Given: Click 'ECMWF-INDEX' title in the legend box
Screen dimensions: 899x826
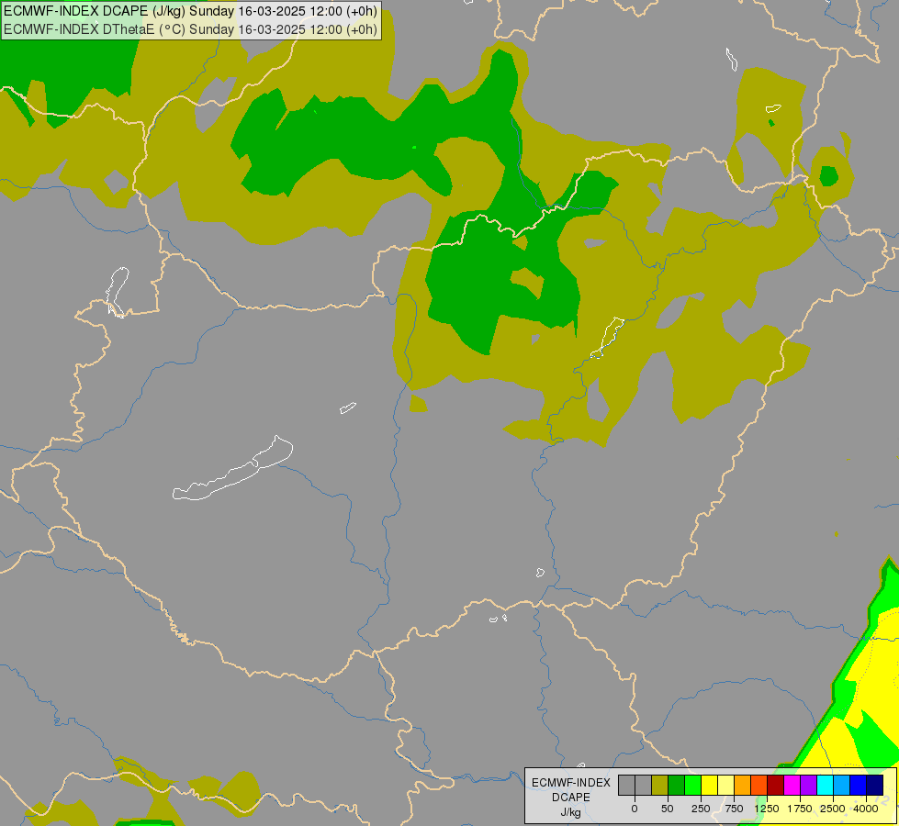Looking at the screenshot, I should (x=571, y=783).
